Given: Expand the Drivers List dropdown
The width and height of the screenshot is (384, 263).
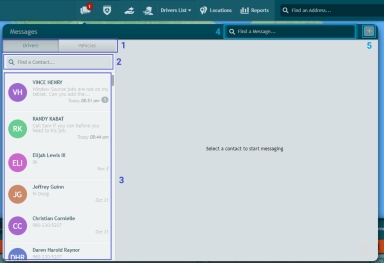Looking at the screenshot, I should 175,10.
